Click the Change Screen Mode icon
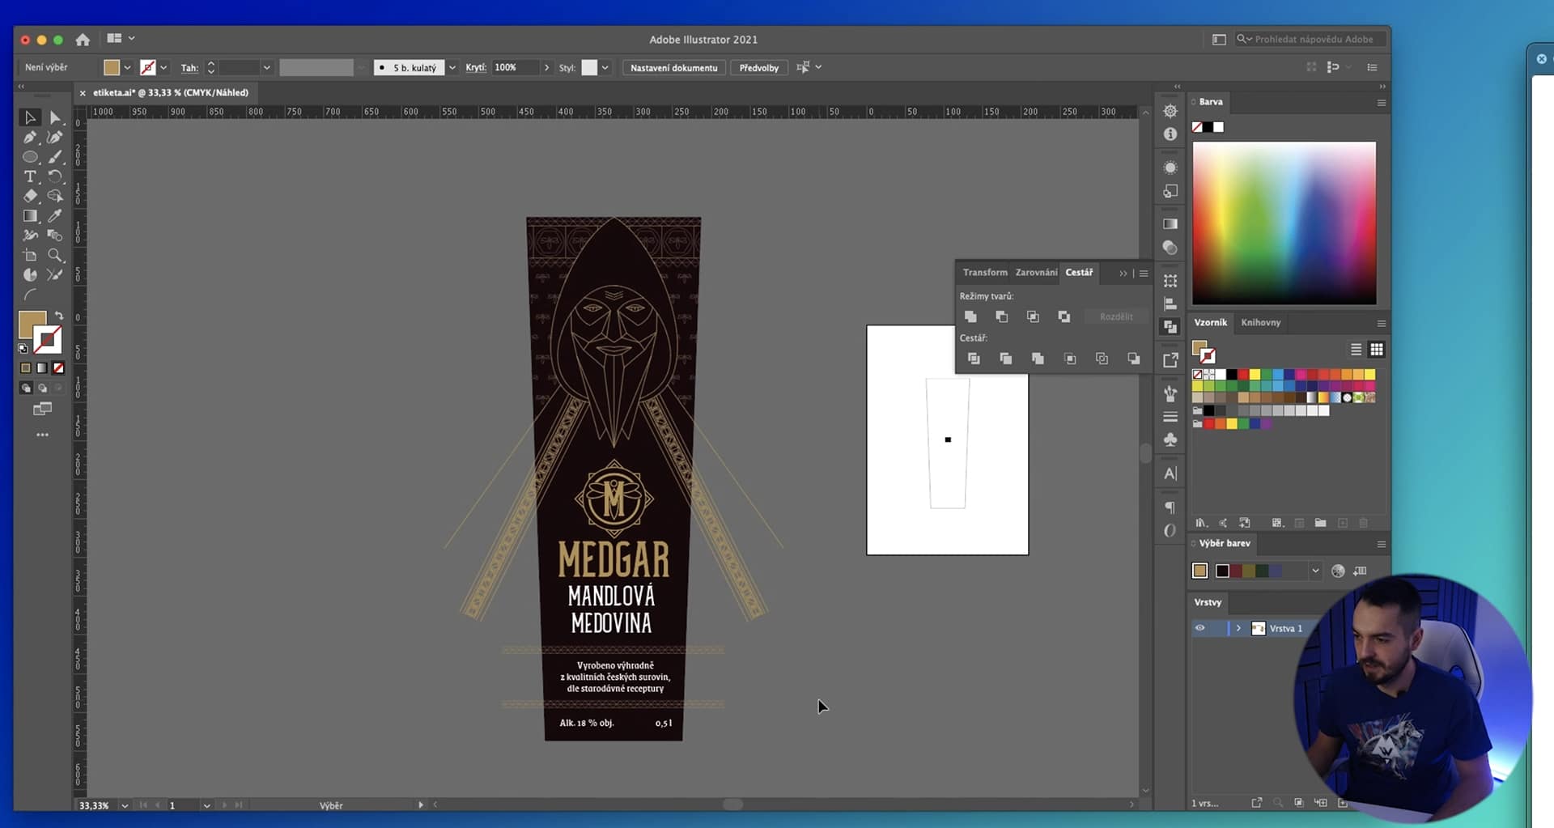This screenshot has width=1554, height=828. click(42, 410)
